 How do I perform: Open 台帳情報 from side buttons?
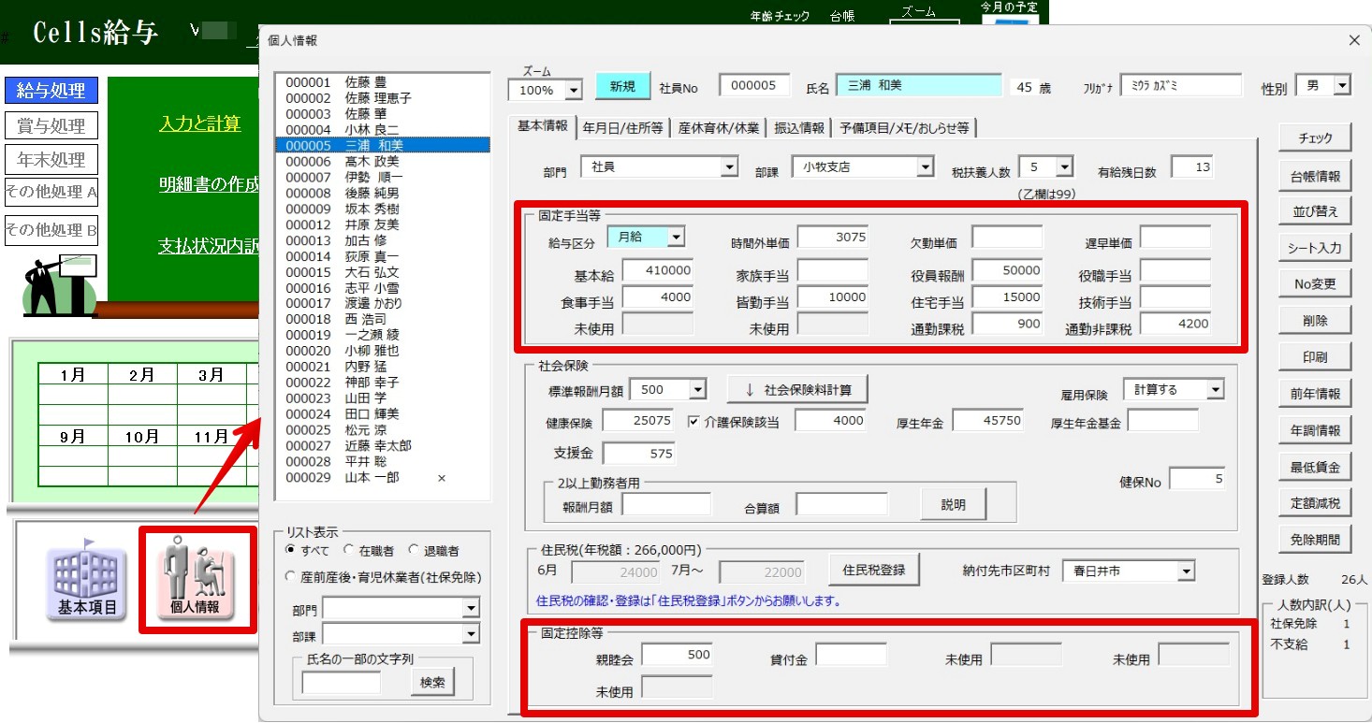tap(1315, 175)
